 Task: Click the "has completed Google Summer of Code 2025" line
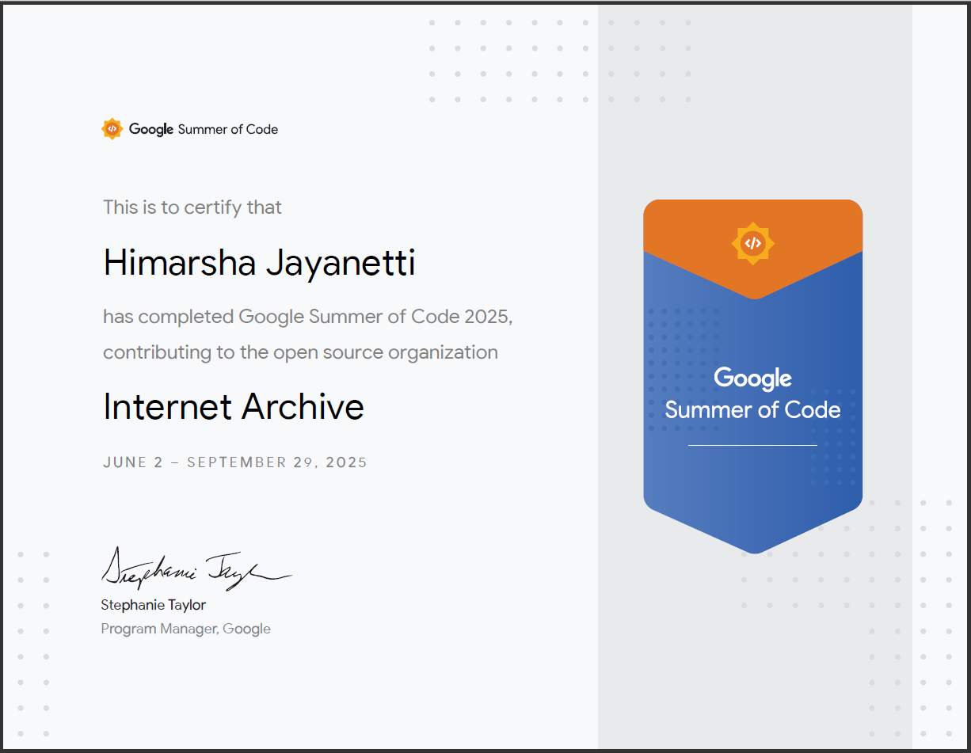[308, 317]
